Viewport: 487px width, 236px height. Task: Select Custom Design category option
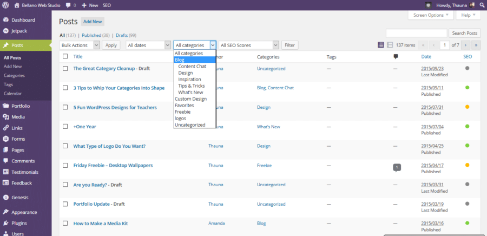194,99
